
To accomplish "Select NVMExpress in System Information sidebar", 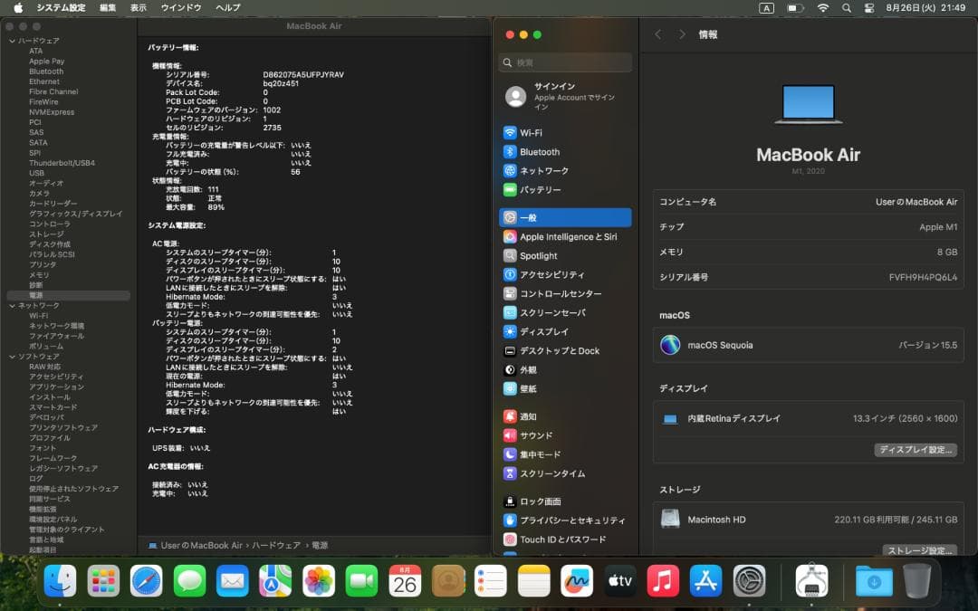I will tap(51, 112).
